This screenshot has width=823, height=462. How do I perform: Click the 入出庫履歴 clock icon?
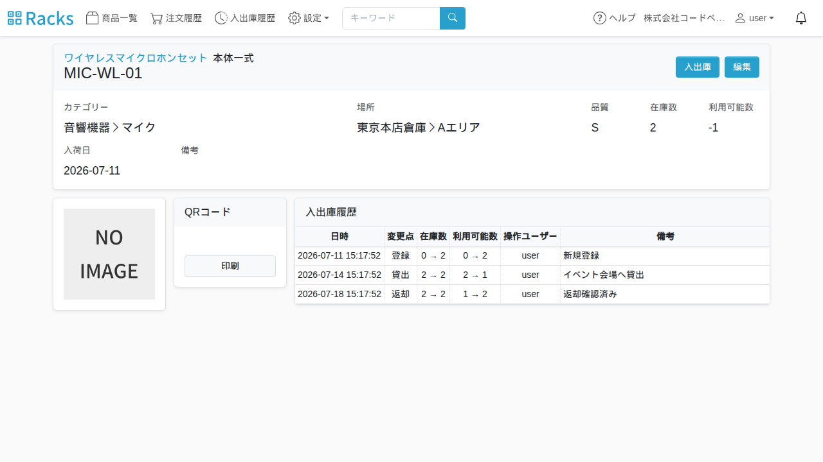coord(221,18)
